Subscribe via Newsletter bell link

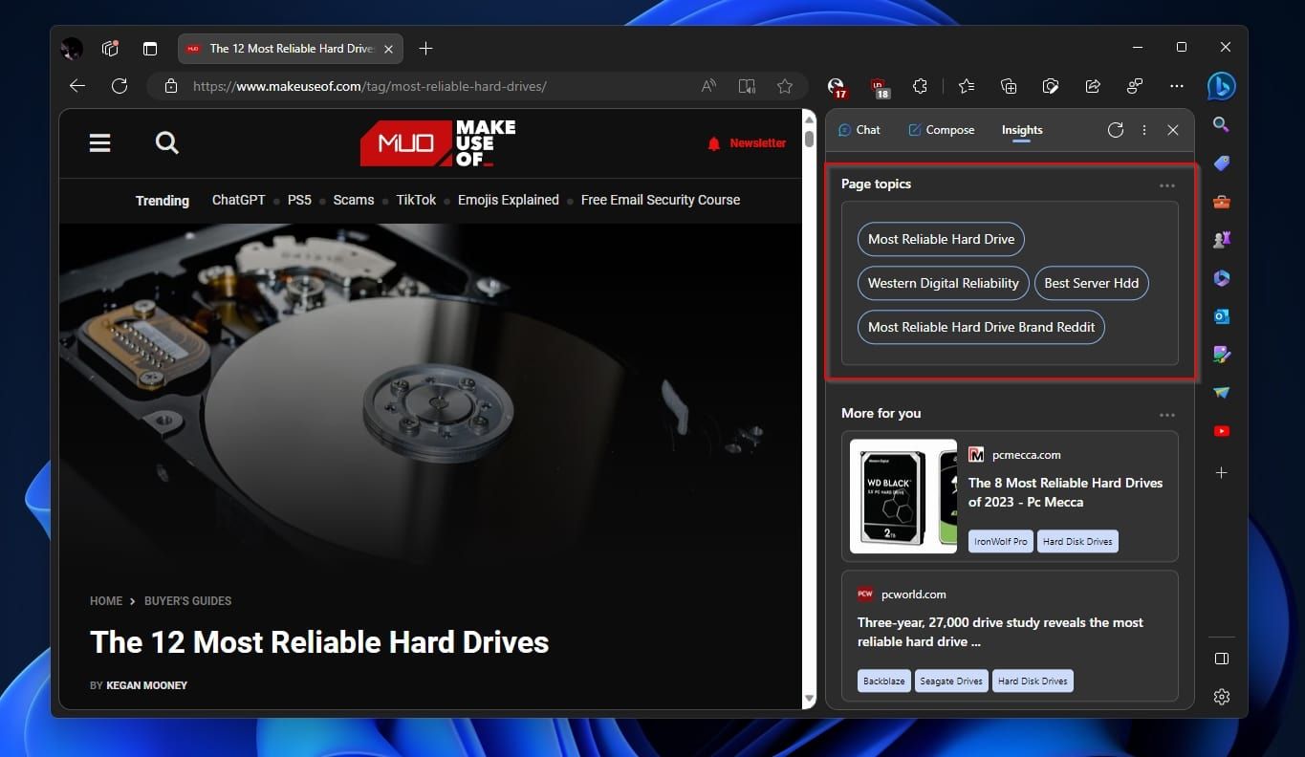[x=747, y=143]
